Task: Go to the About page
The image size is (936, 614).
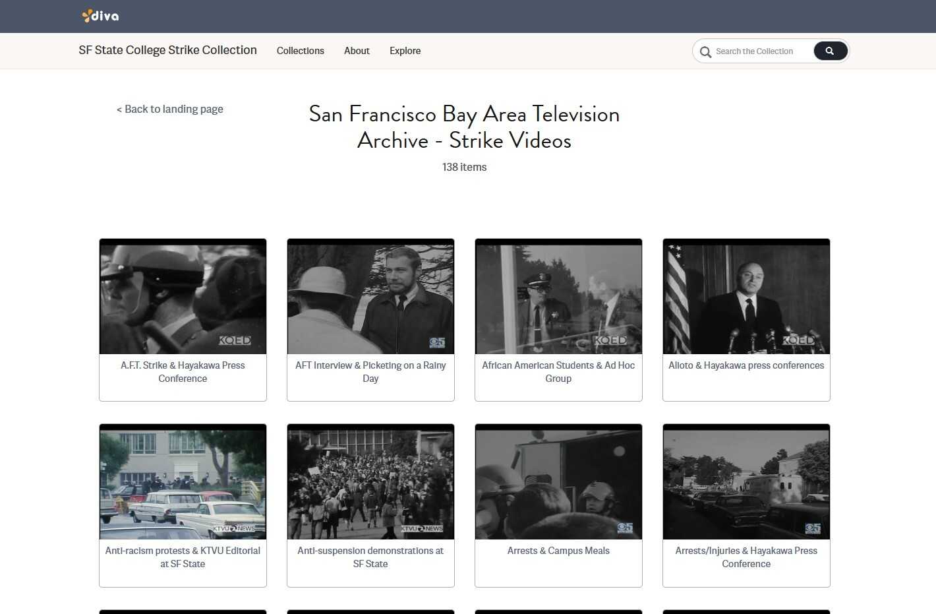Action: pyautogui.click(x=357, y=51)
